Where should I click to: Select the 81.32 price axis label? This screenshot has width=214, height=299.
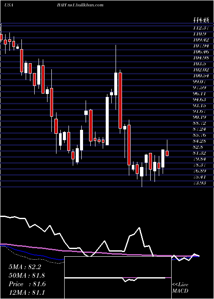click(200, 153)
